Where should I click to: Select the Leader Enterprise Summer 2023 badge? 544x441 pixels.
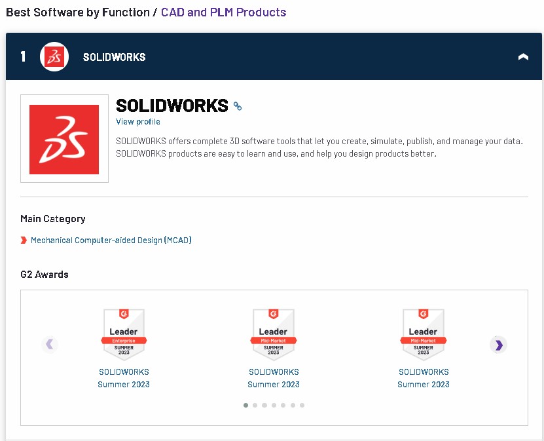[124, 335]
